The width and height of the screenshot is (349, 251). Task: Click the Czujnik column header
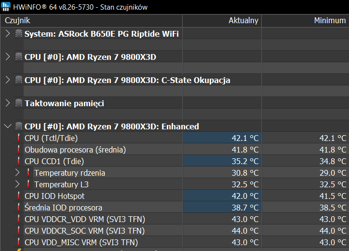click(x=92, y=20)
